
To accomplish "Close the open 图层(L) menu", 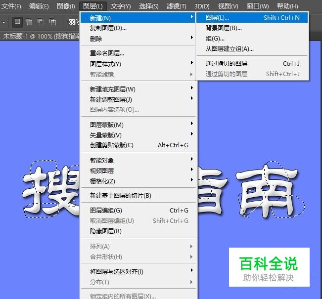I will [93, 6].
